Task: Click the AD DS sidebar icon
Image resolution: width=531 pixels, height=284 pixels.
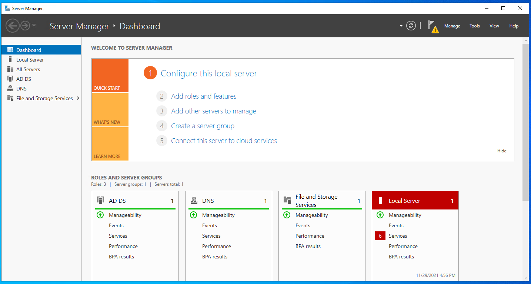Action: [10, 79]
